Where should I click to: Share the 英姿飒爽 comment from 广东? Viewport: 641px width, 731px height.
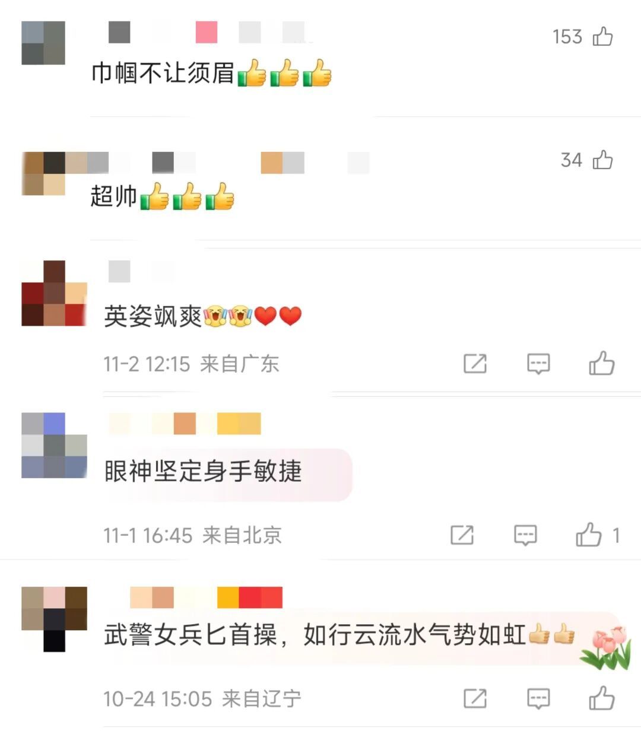tap(475, 363)
